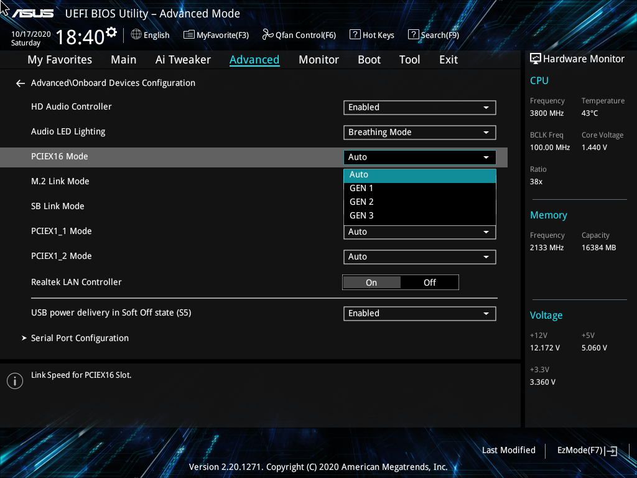This screenshot has height=478, width=637.
Task: Turn Realtek LAN Controller Off
Action: 429,283
